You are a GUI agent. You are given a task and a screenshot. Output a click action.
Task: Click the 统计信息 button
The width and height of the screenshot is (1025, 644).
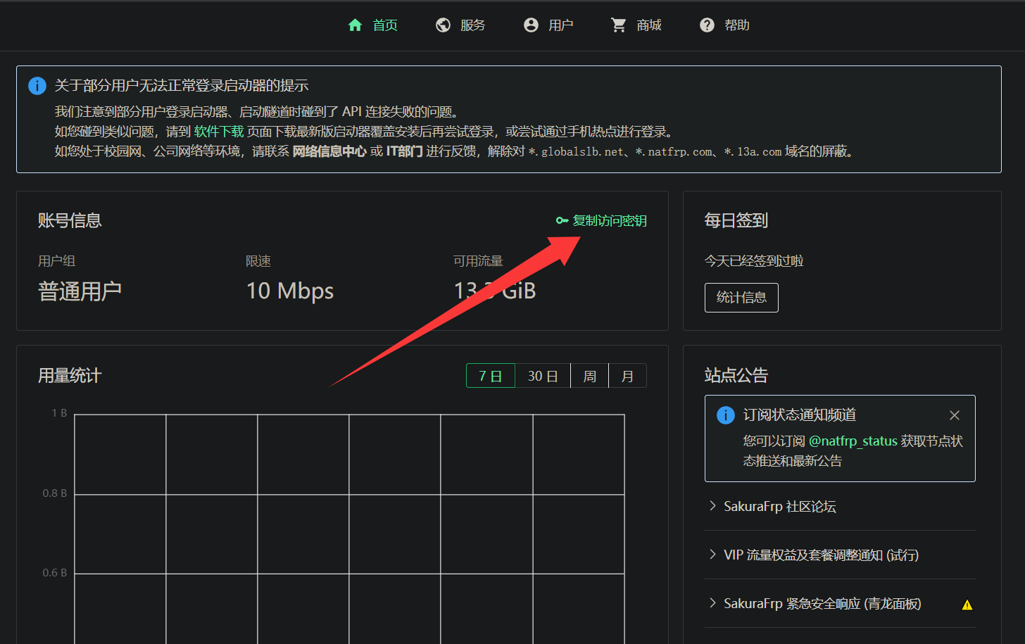tap(741, 298)
